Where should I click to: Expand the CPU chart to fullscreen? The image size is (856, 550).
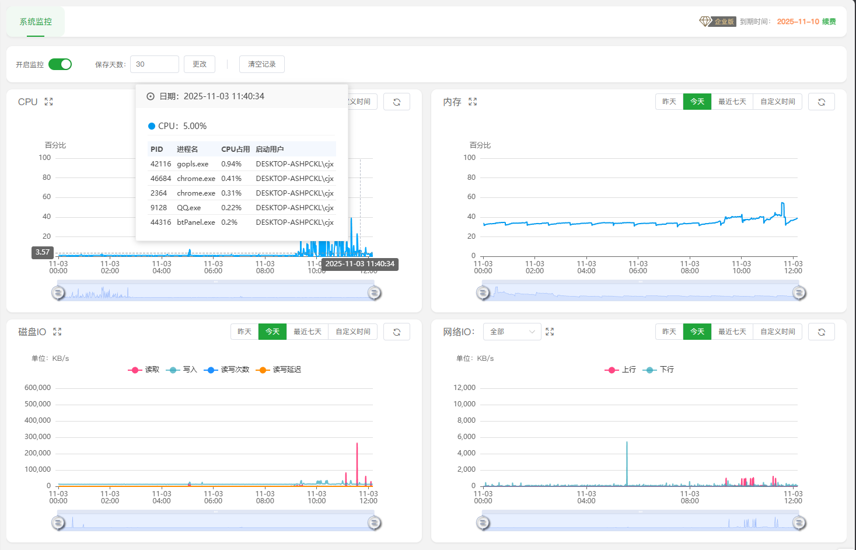(x=48, y=102)
